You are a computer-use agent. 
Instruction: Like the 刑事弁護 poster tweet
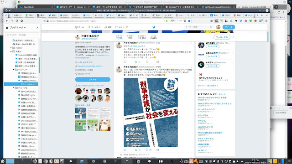(147, 150)
